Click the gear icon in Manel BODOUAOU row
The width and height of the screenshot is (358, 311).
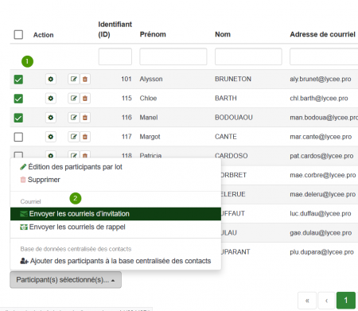click(51, 118)
